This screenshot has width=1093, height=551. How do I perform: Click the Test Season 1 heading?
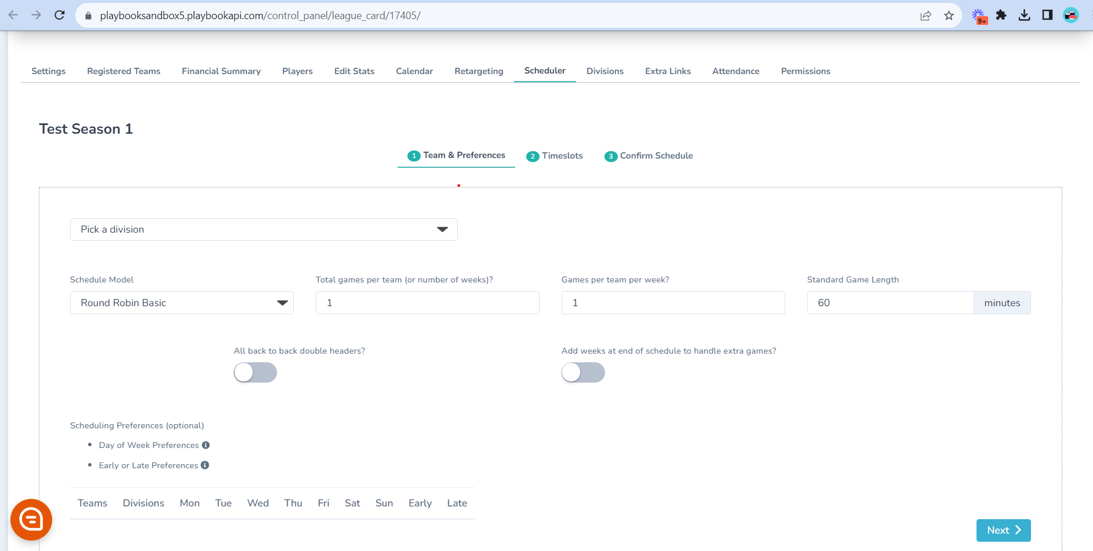86,129
